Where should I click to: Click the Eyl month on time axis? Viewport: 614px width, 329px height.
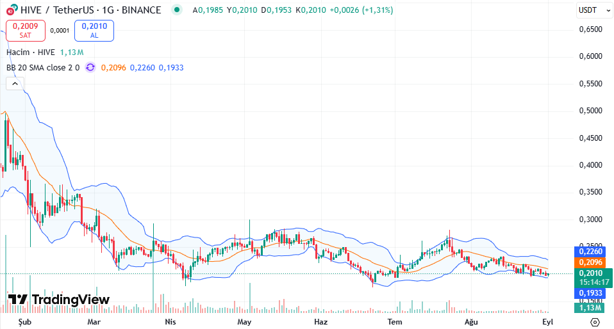tap(547, 322)
